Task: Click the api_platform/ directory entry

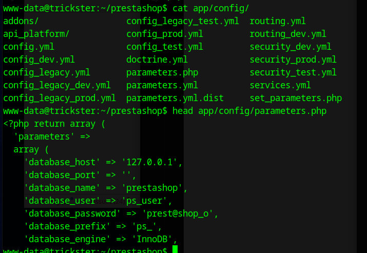Action: [36, 34]
